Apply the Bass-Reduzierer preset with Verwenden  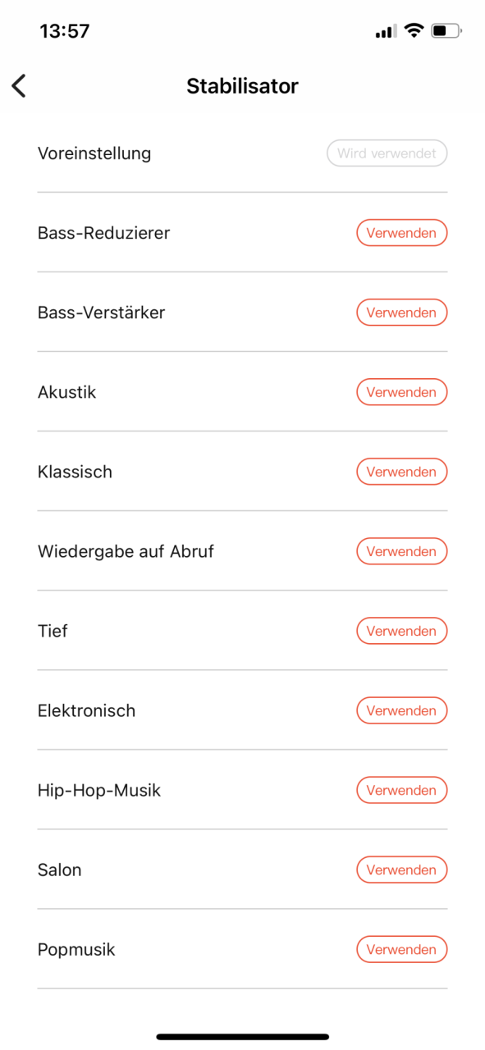pyautogui.click(x=402, y=233)
